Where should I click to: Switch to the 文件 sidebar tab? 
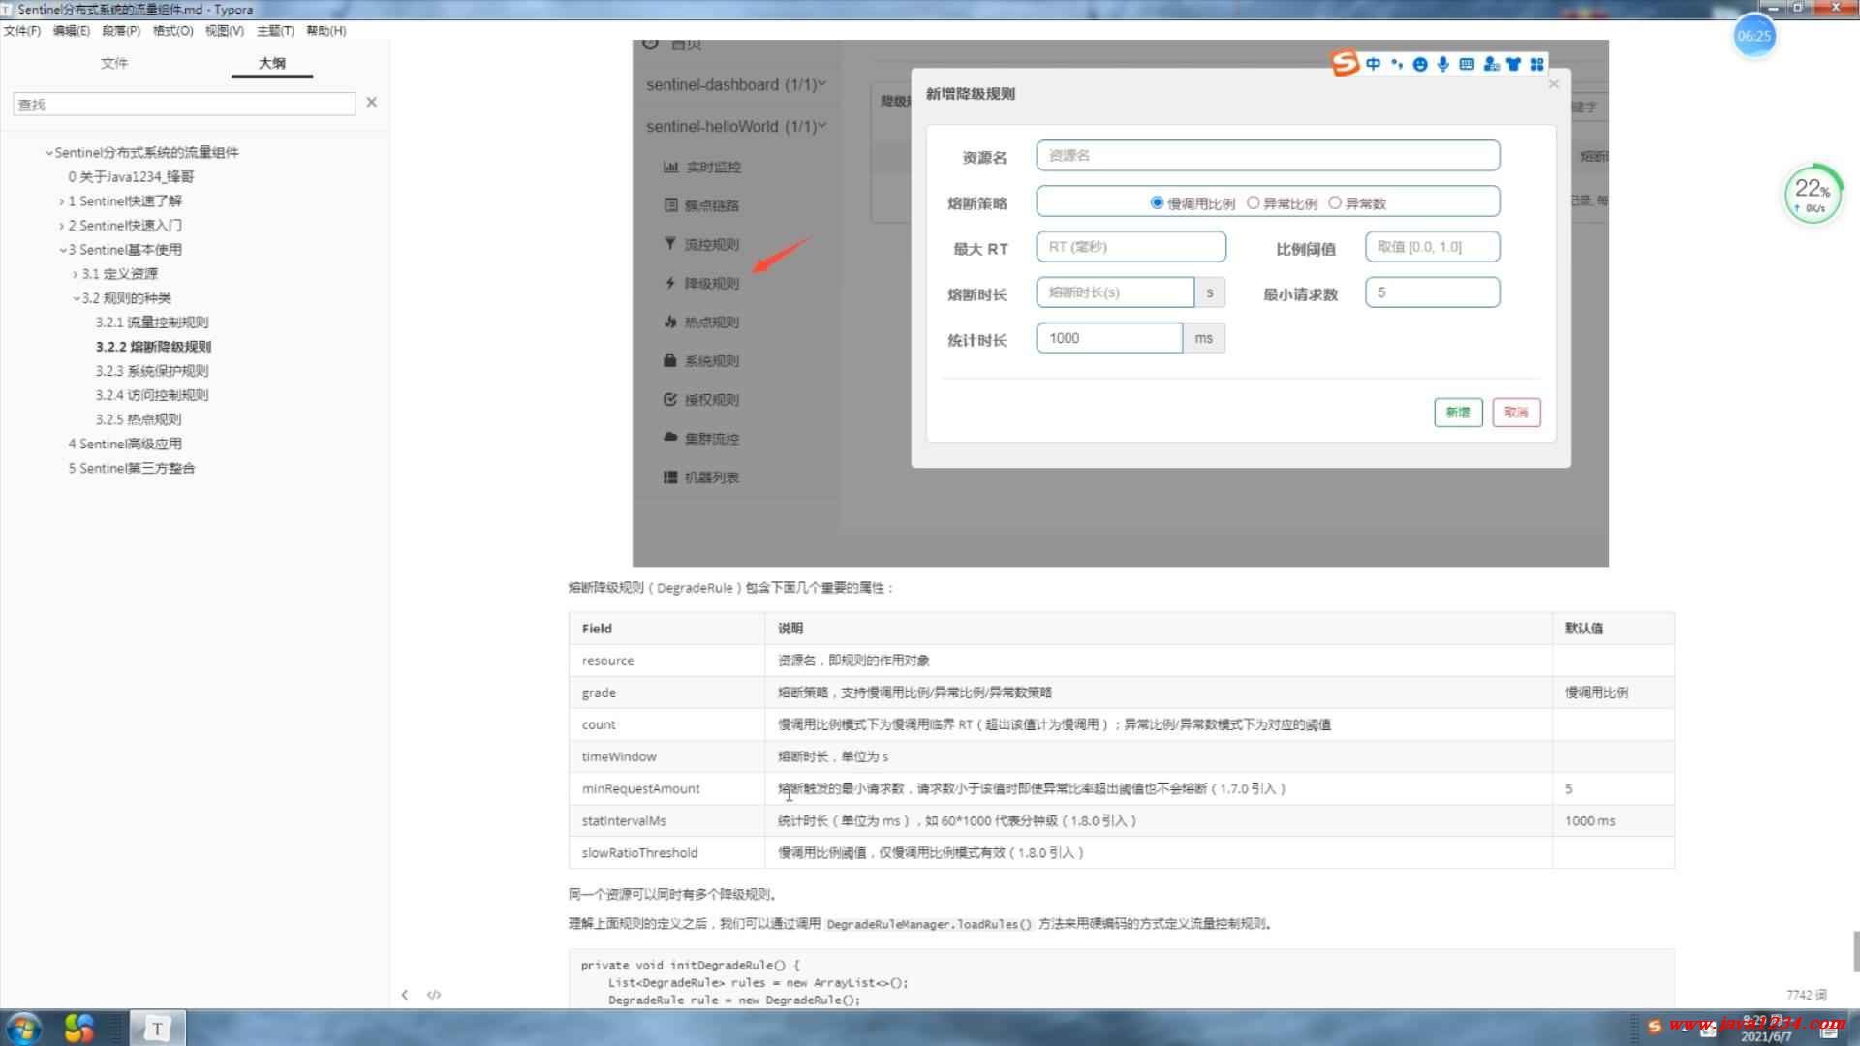click(114, 63)
